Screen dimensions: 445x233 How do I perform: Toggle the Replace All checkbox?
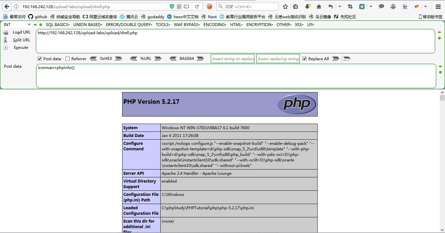(305, 59)
